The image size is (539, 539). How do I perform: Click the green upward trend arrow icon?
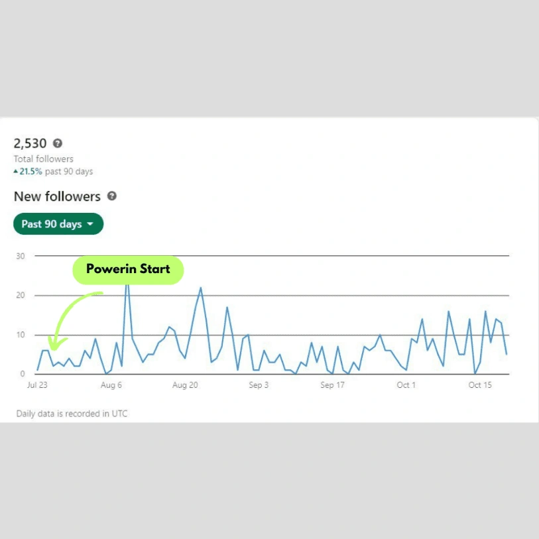click(17, 171)
